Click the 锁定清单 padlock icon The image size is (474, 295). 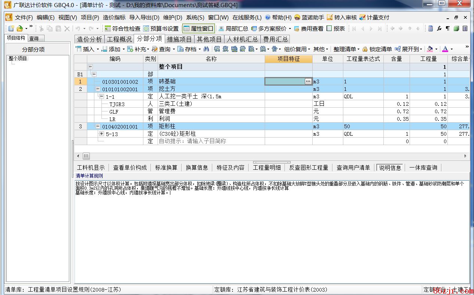[x=365, y=49]
